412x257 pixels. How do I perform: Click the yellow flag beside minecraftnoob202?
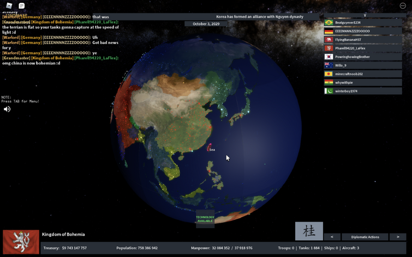(x=329, y=74)
